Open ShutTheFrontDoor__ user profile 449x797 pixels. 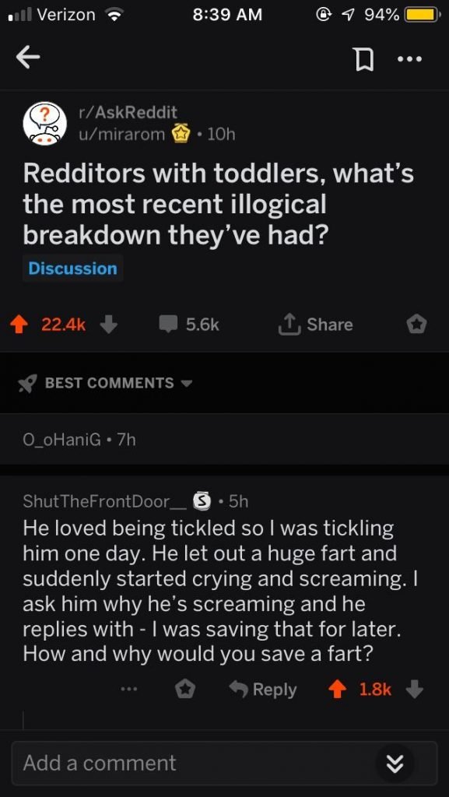click(104, 502)
